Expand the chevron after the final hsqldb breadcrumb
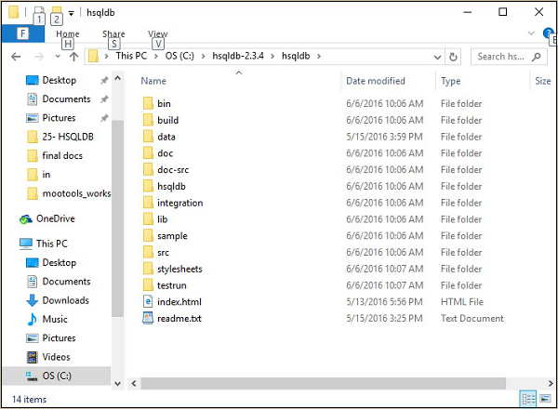Screen dimensions: 558x409 pyautogui.click(x=319, y=56)
